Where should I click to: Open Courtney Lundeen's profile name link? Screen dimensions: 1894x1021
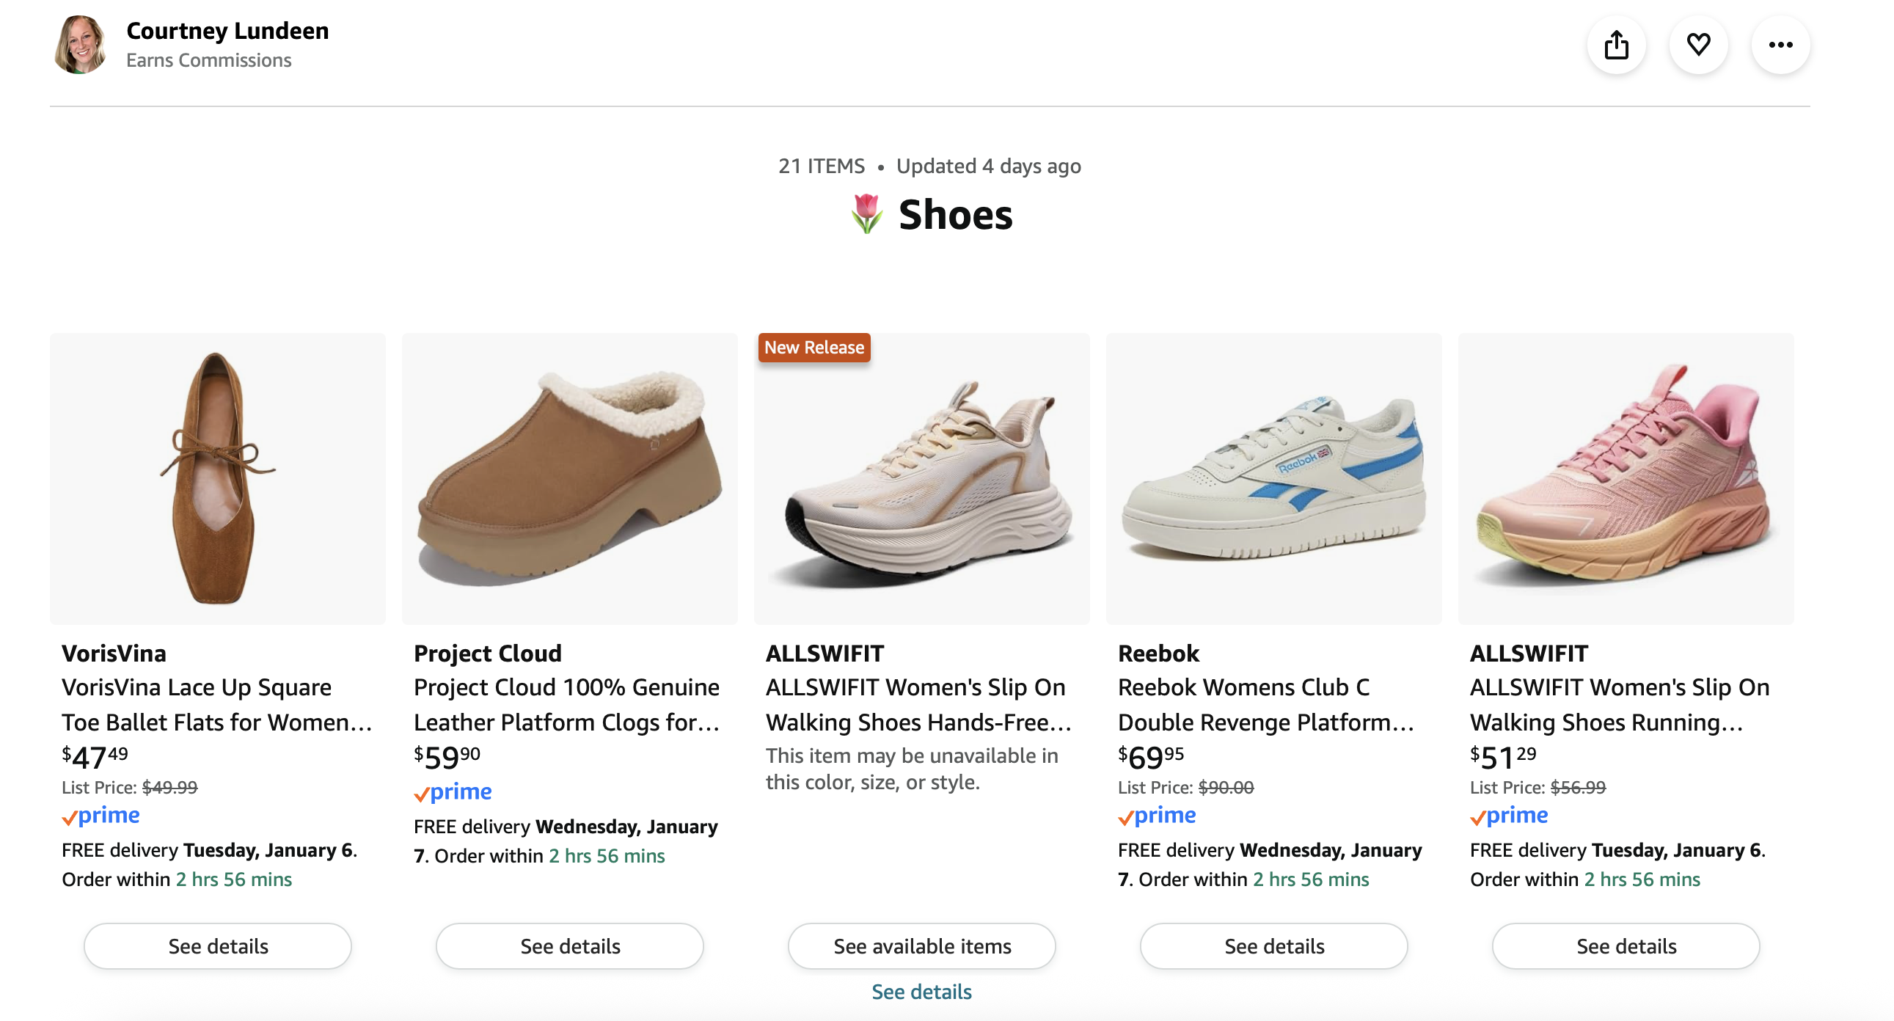click(x=227, y=31)
